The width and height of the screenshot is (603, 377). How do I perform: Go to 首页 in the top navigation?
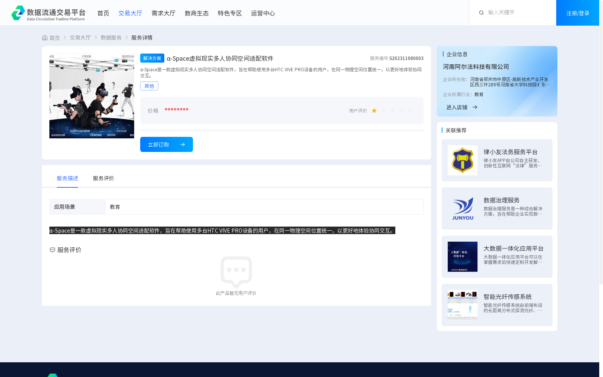tap(103, 13)
